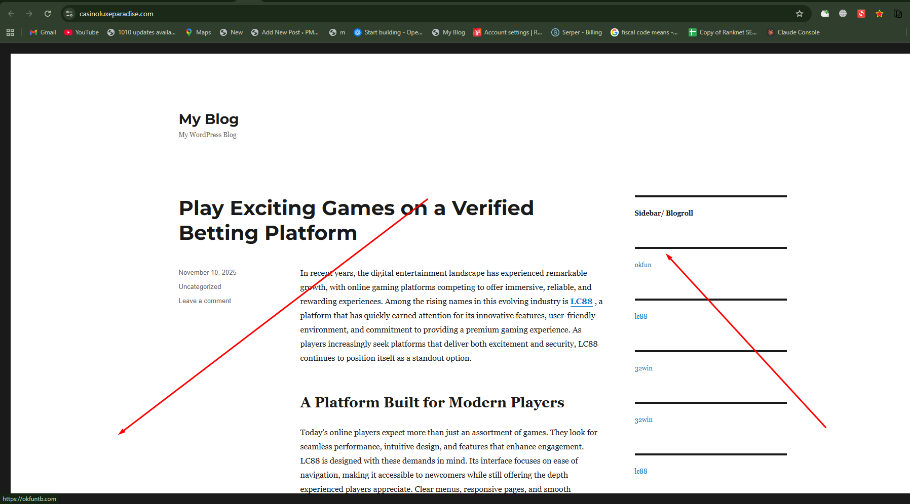Viewport: 910px width, 504px height.
Task: Open the 'fiscal code means' bookmark
Action: click(644, 32)
